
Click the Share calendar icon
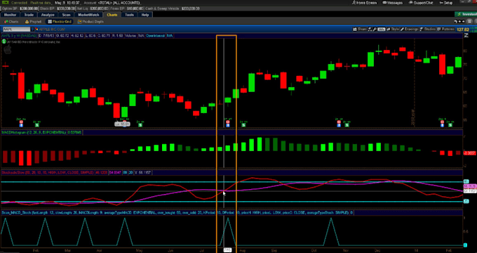[355, 30]
